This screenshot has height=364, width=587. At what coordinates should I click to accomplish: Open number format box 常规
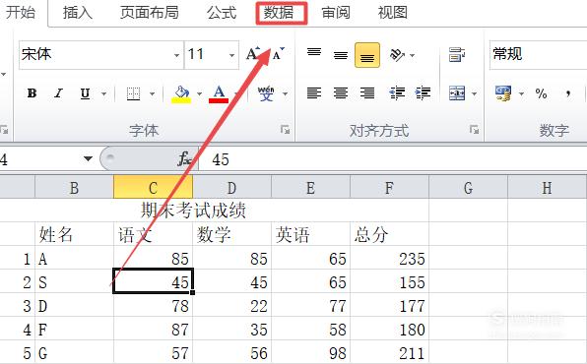click(538, 55)
